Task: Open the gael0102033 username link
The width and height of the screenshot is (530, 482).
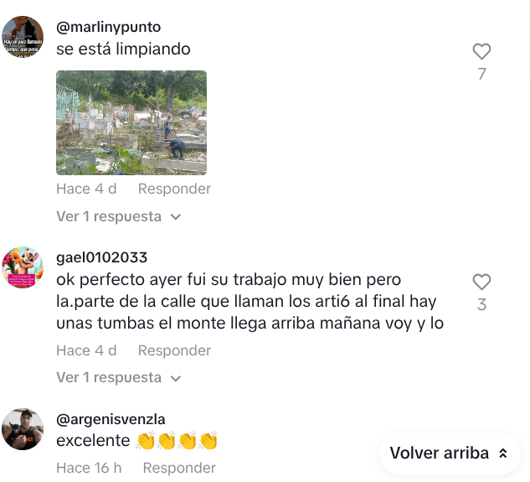Action: 102,257
